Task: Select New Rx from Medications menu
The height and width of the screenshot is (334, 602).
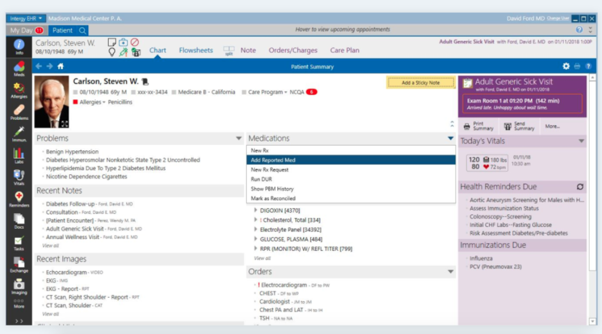Action: [x=351, y=150]
